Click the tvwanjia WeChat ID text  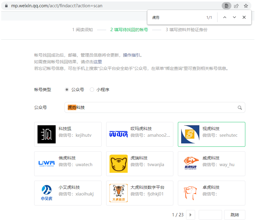(156, 165)
